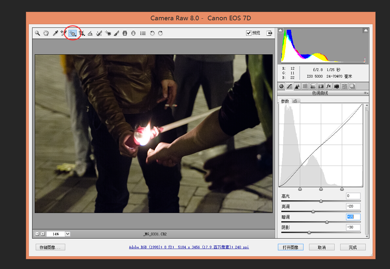
Task: Switch to the 点 curve tab
Action: pyautogui.click(x=295, y=101)
